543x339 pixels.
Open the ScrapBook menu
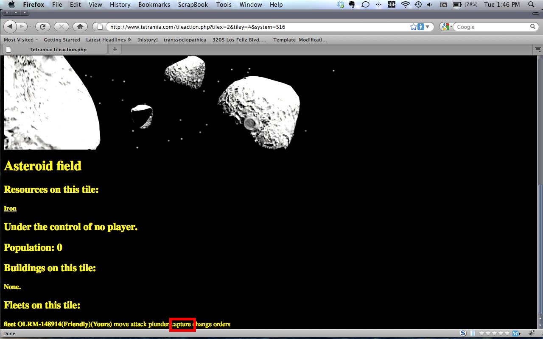pos(193,5)
